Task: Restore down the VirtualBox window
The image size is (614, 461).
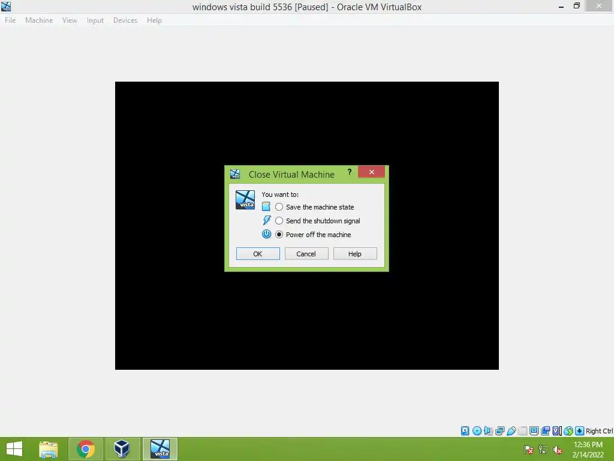Action: pos(576,6)
